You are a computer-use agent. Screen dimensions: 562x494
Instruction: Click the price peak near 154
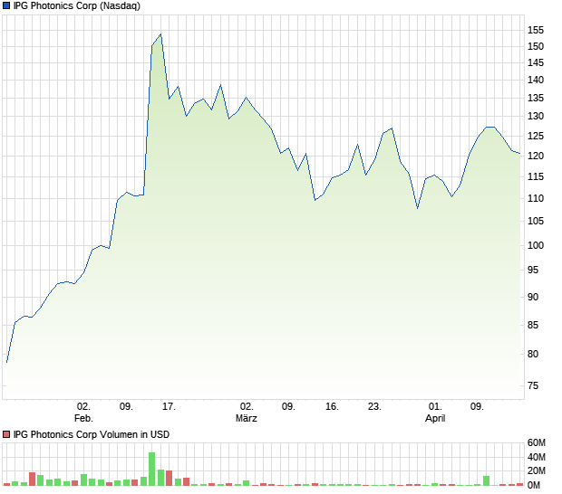(x=160, y=34)
